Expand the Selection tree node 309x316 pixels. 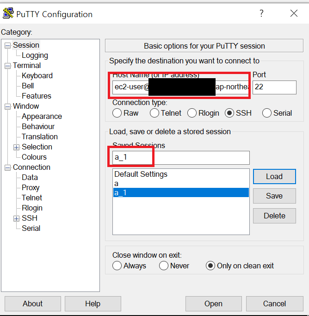[x=16, y=147]
